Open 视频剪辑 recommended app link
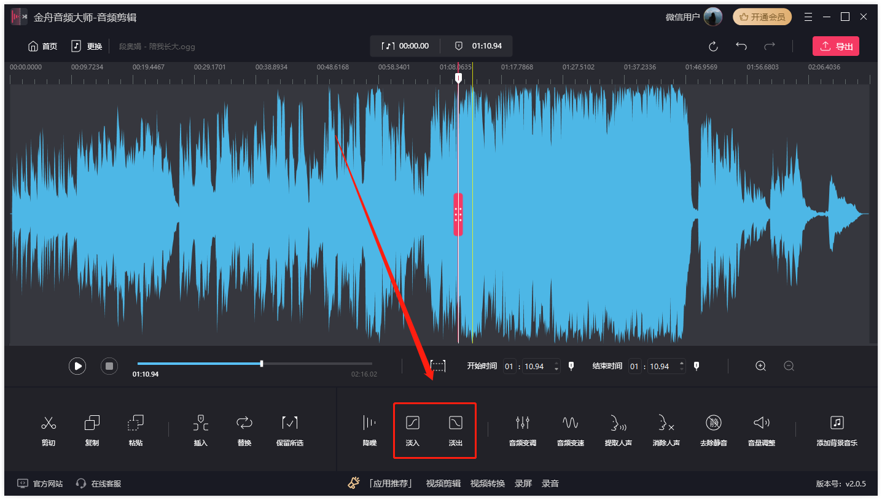The width and height of the screenshot is (882, 500). click(x=443, y=483)
